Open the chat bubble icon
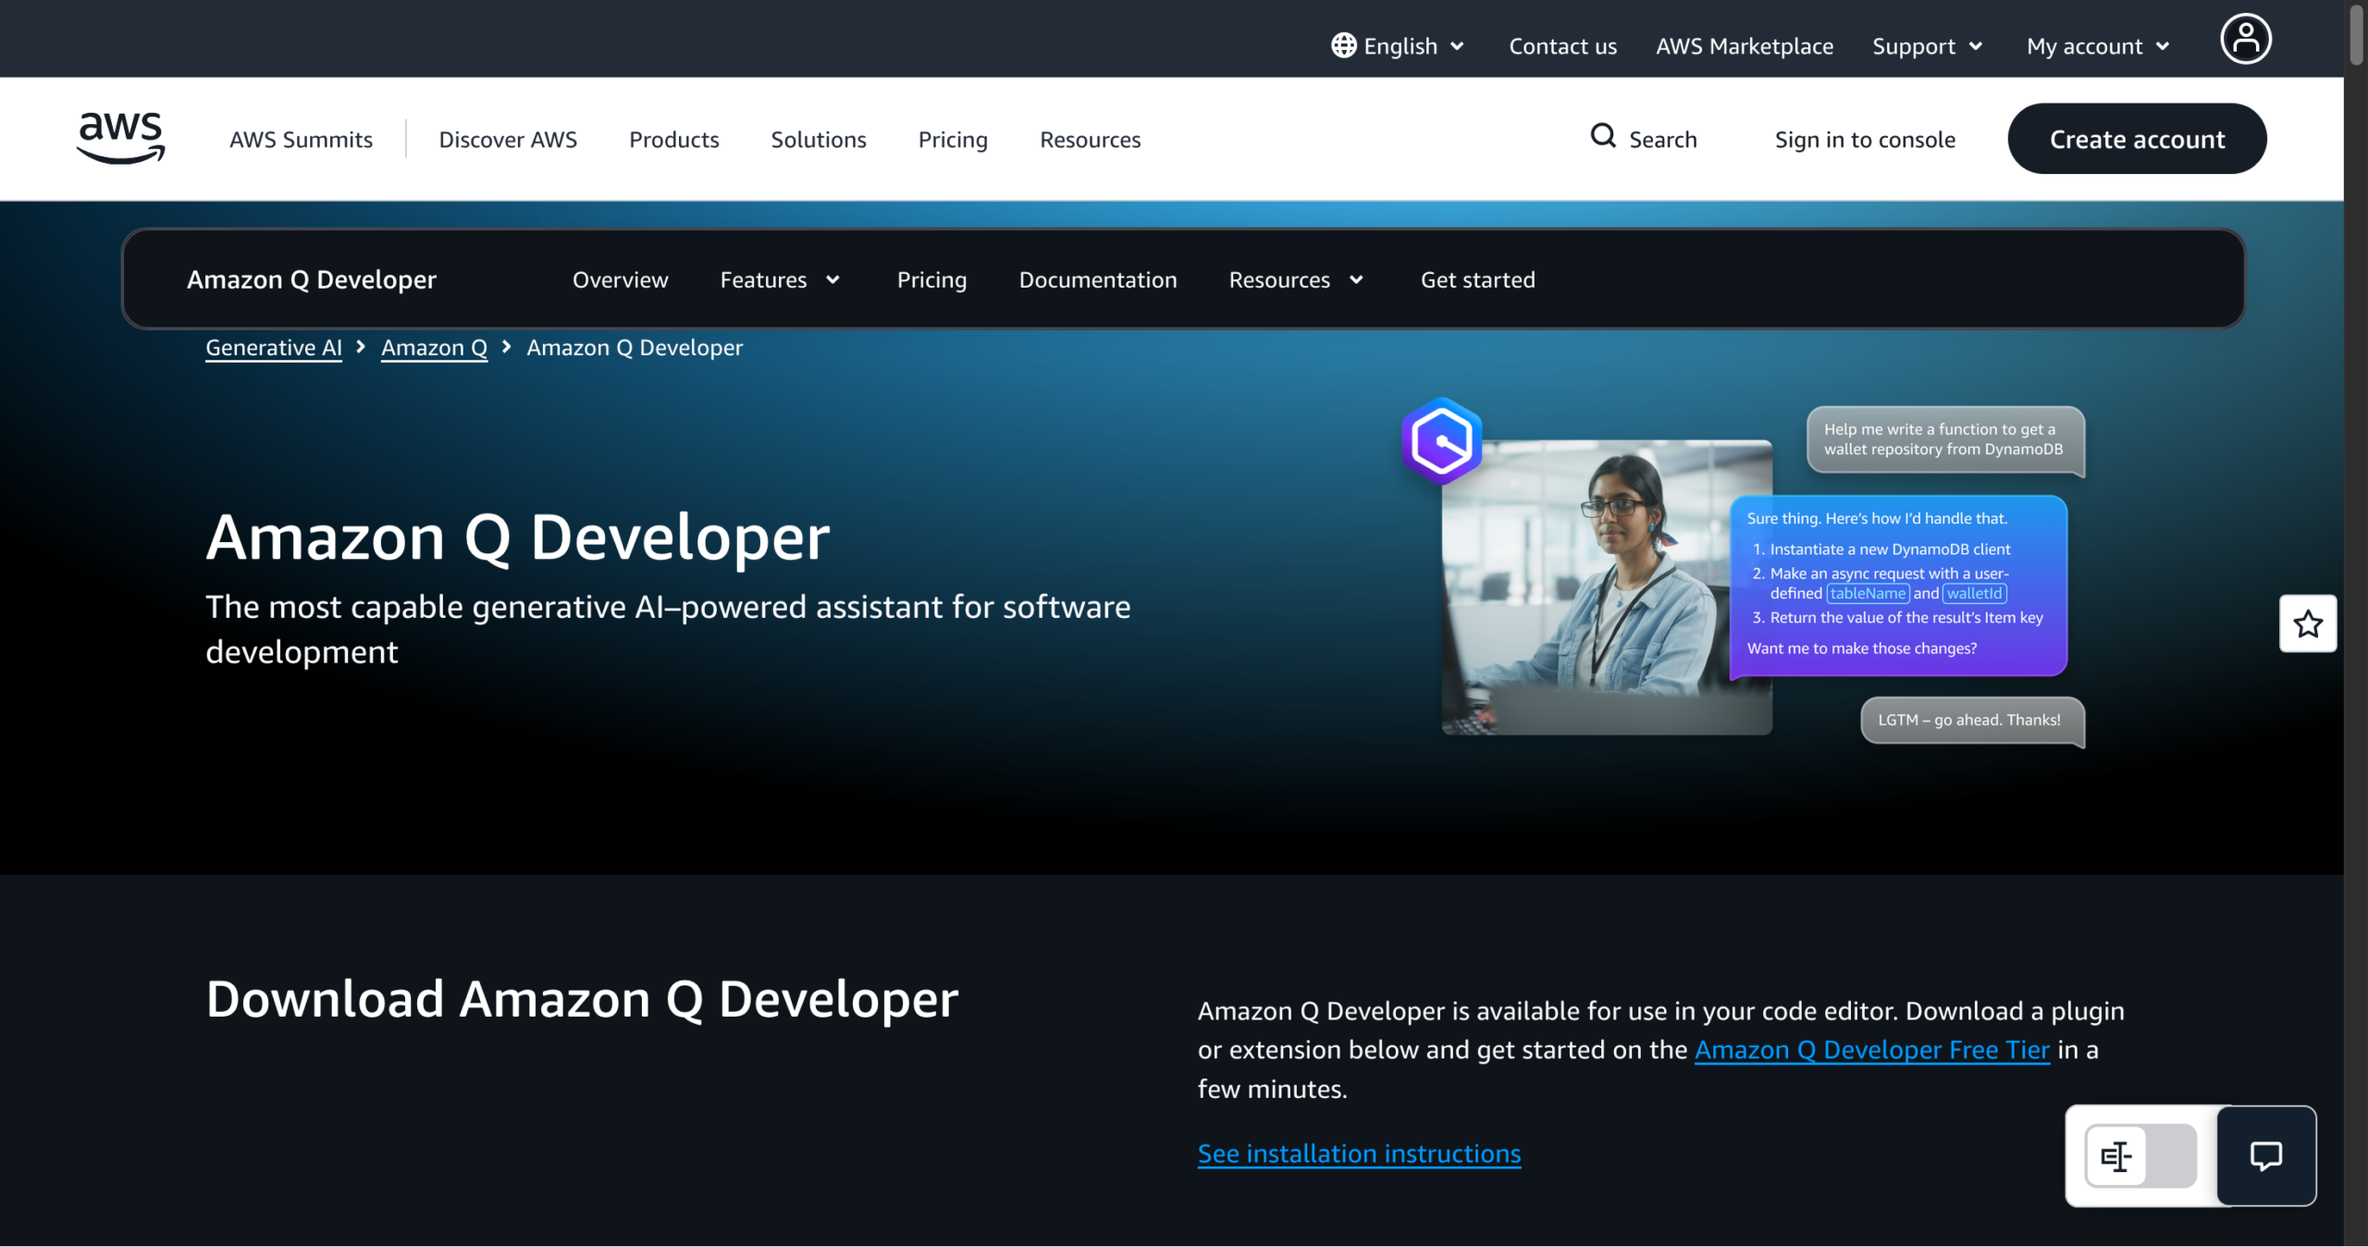2368x1247 pixels. [x=2266, y=1155]
